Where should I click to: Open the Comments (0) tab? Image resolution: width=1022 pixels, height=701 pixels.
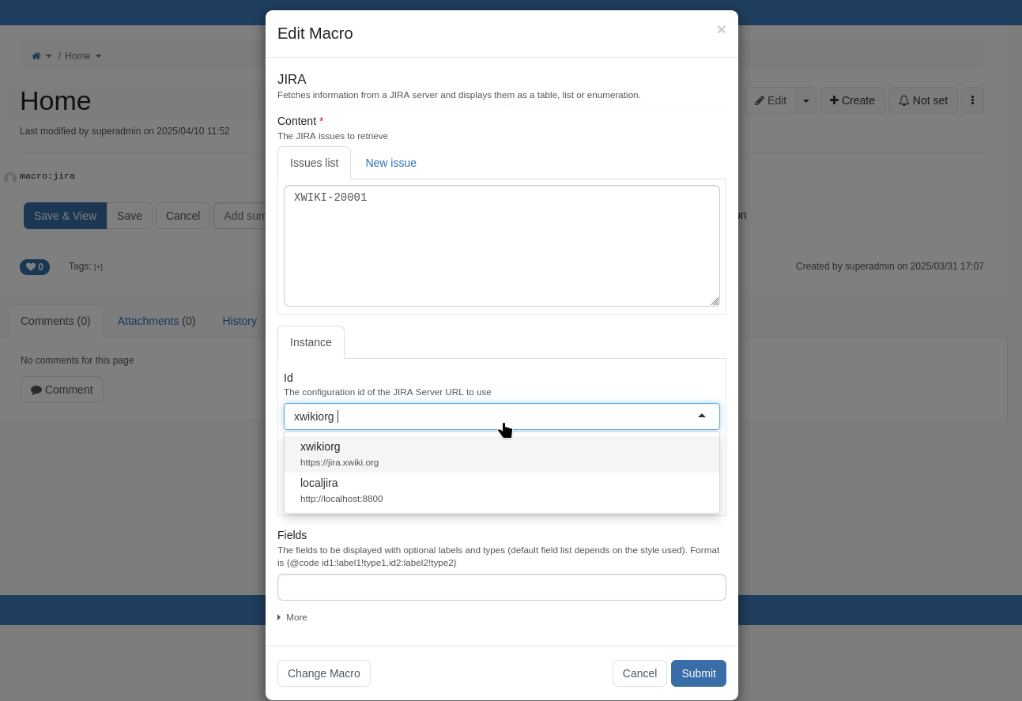(55, 321)
